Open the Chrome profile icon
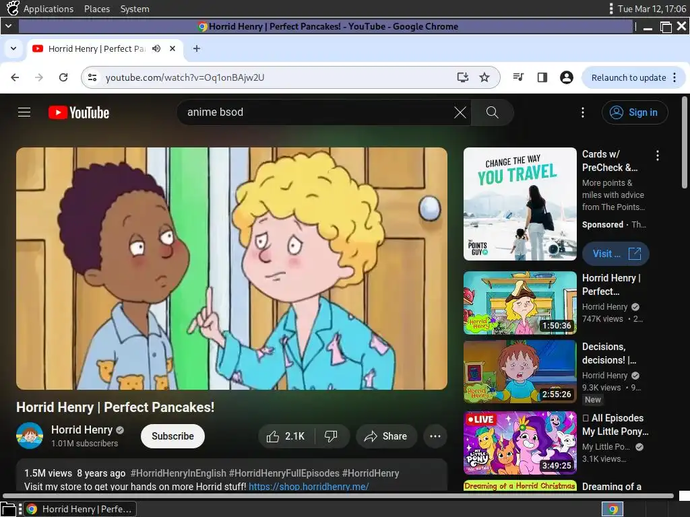 pyautogui.click(x=566, y=77)
